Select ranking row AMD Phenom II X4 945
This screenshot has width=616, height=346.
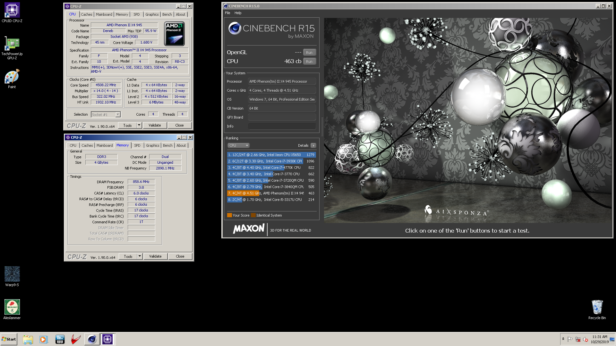coord(271,193)
